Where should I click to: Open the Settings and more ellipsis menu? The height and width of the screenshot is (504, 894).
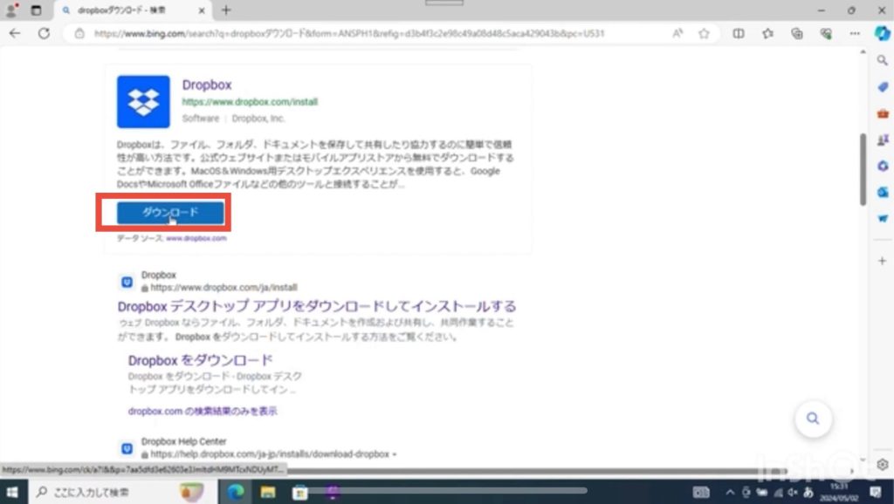click(855, 34)
